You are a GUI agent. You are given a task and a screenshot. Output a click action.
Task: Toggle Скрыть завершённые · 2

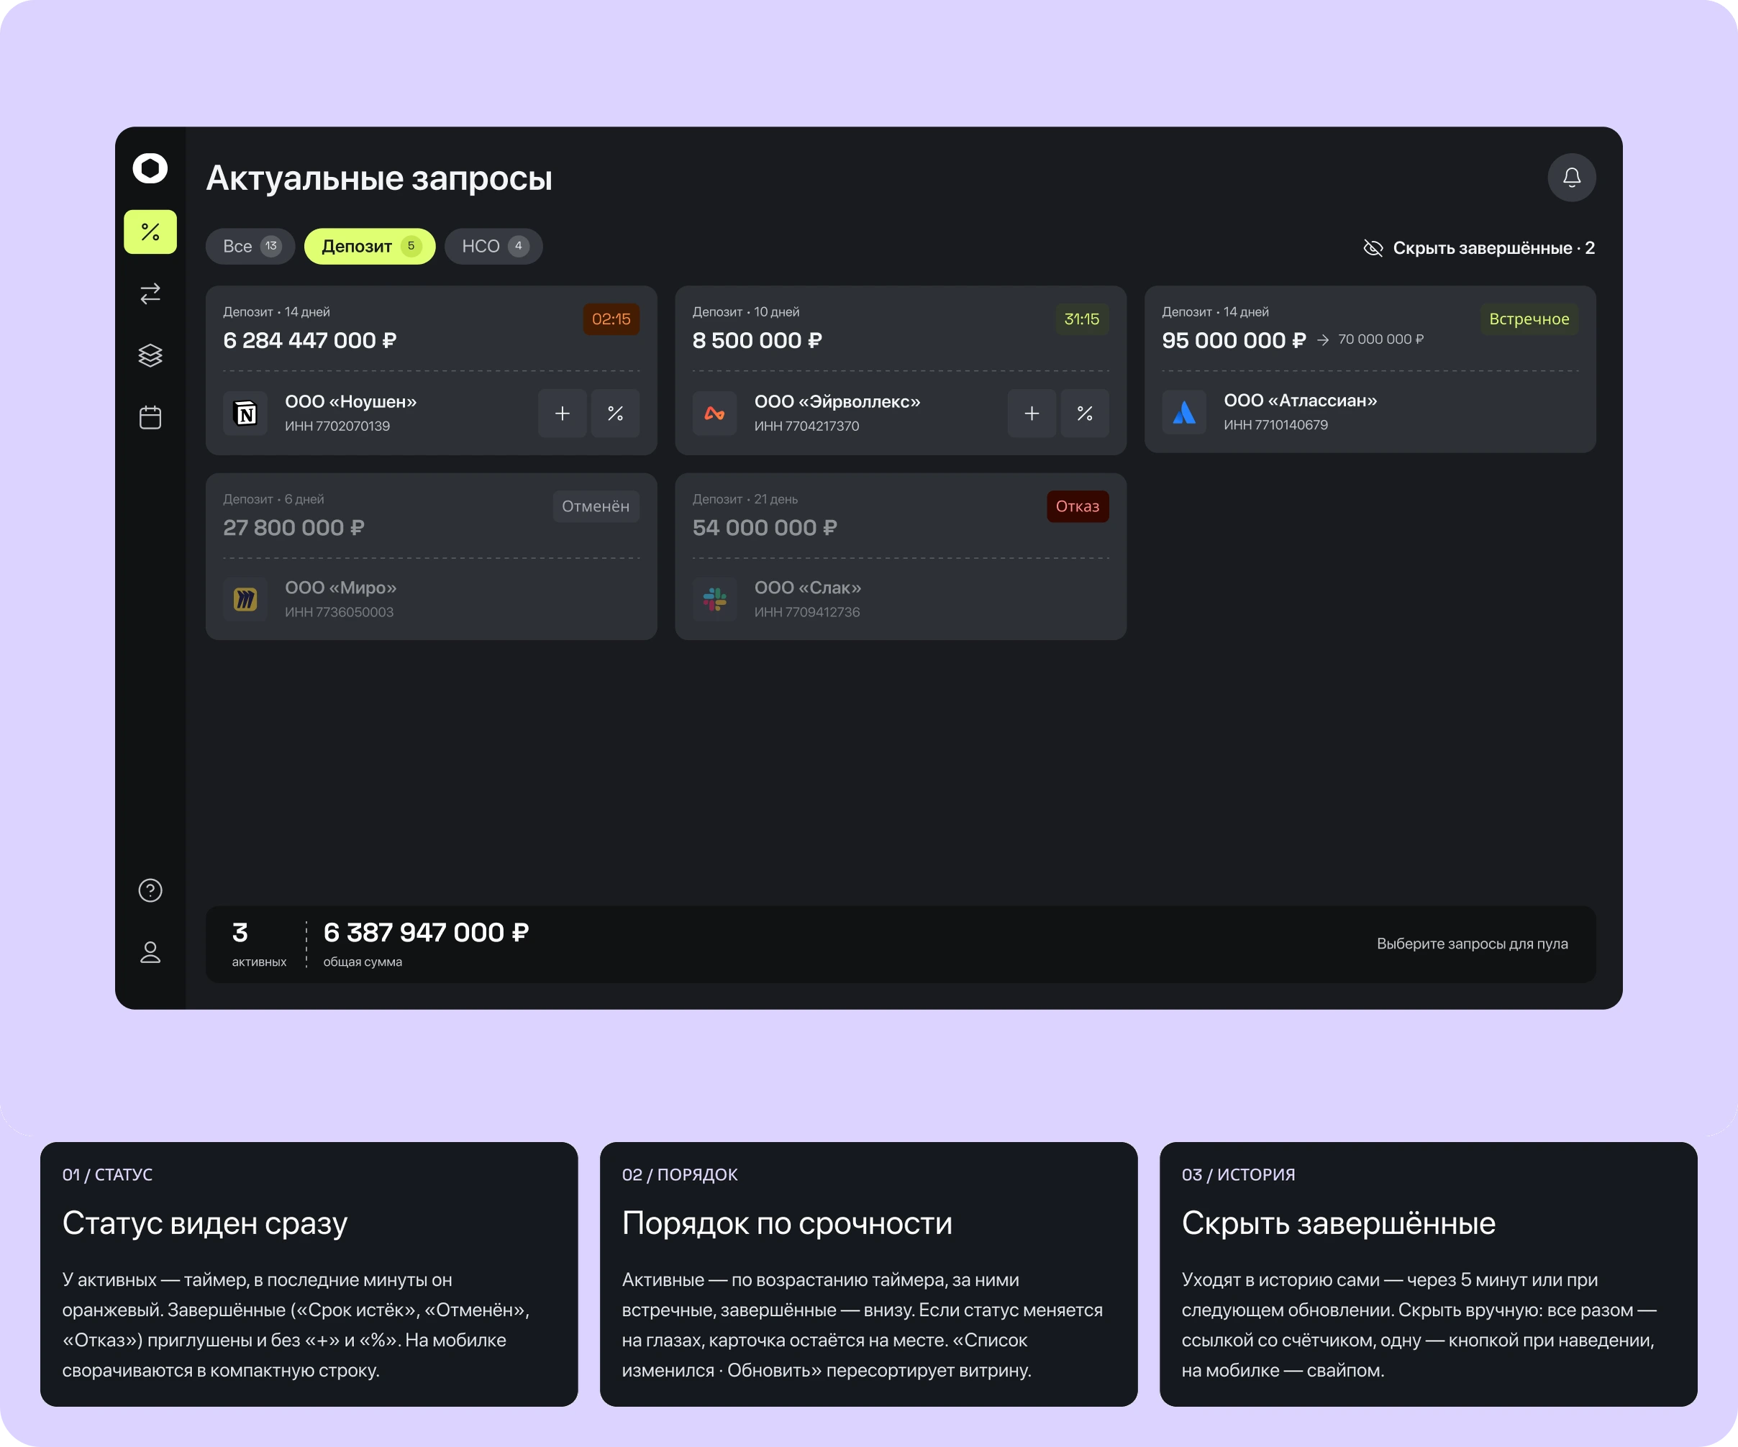(1479, 248)
